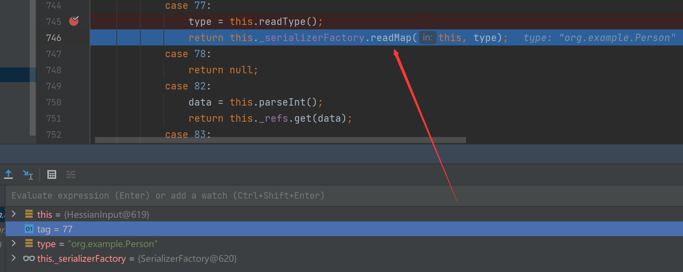Click the {SerializerFactory@620} value text
Screen dimensions: 683x272
[x=187, y=258]
